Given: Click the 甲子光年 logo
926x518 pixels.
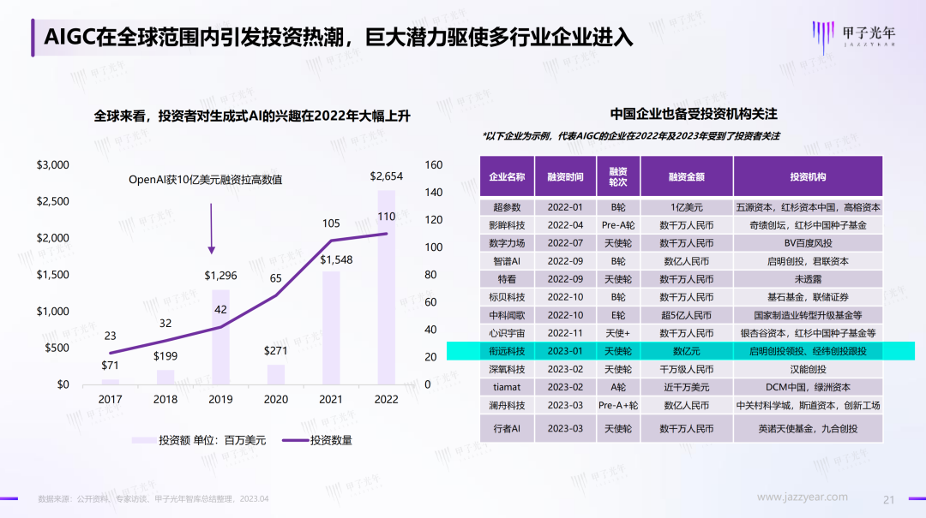Looking at the screenshot, I should (x=854, y=37).
